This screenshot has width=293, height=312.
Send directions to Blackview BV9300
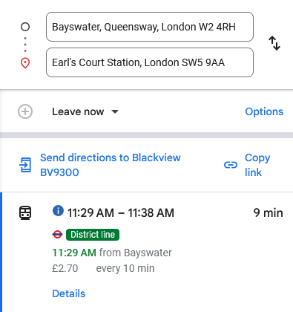point(111,165)
